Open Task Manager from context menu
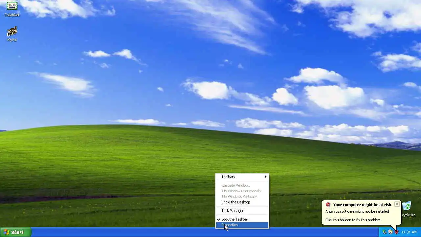Image resolution: width=421 pixels, height=237 pixels. click(242, 211)
